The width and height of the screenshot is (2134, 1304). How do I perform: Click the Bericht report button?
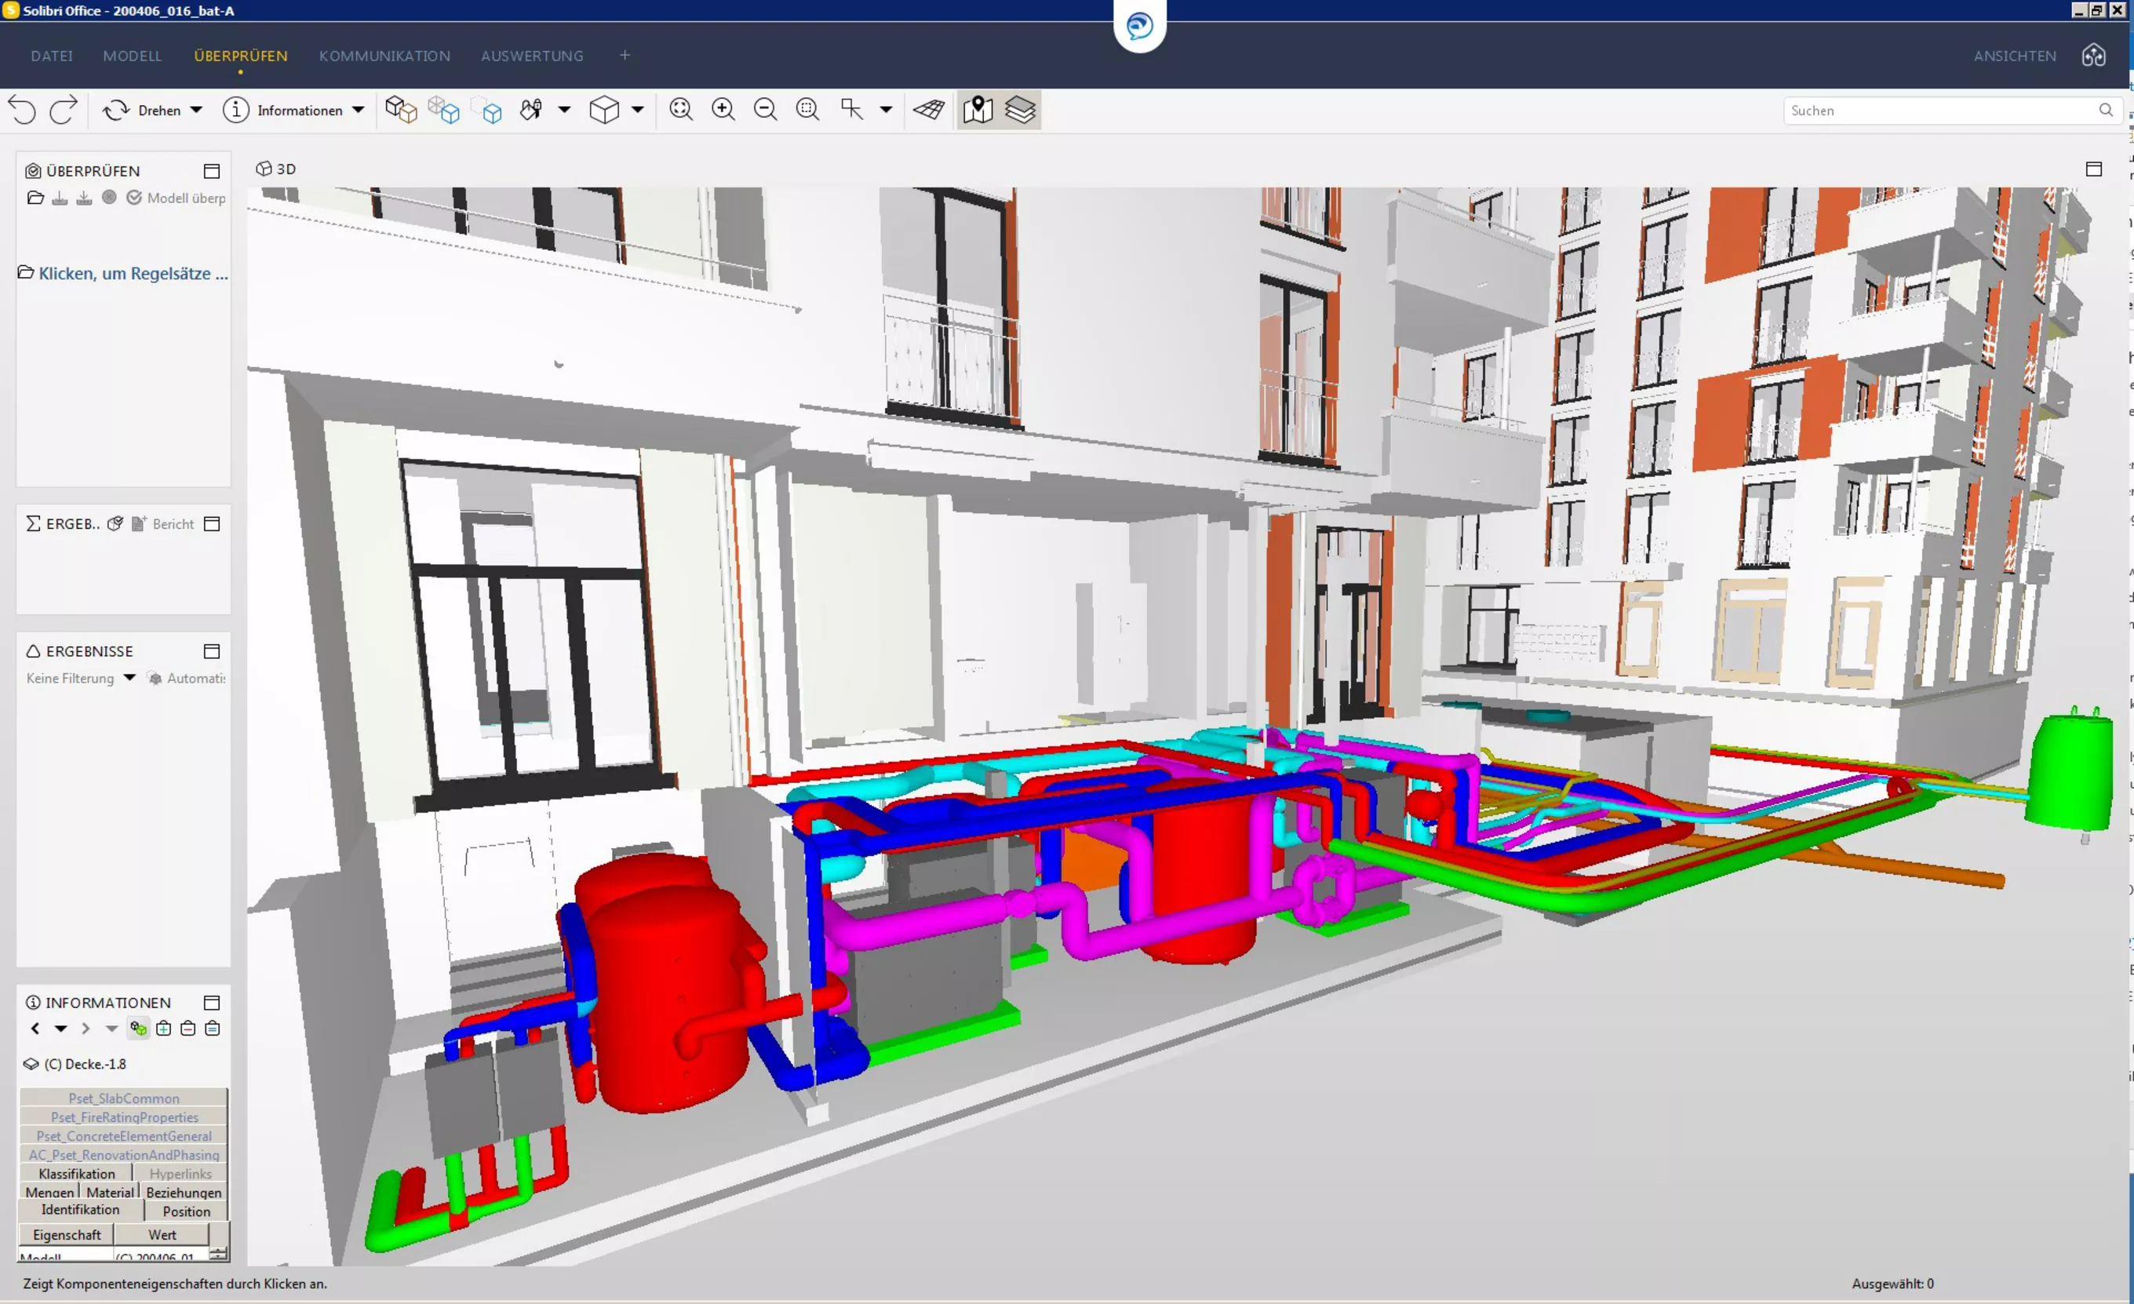pos(164,524)
